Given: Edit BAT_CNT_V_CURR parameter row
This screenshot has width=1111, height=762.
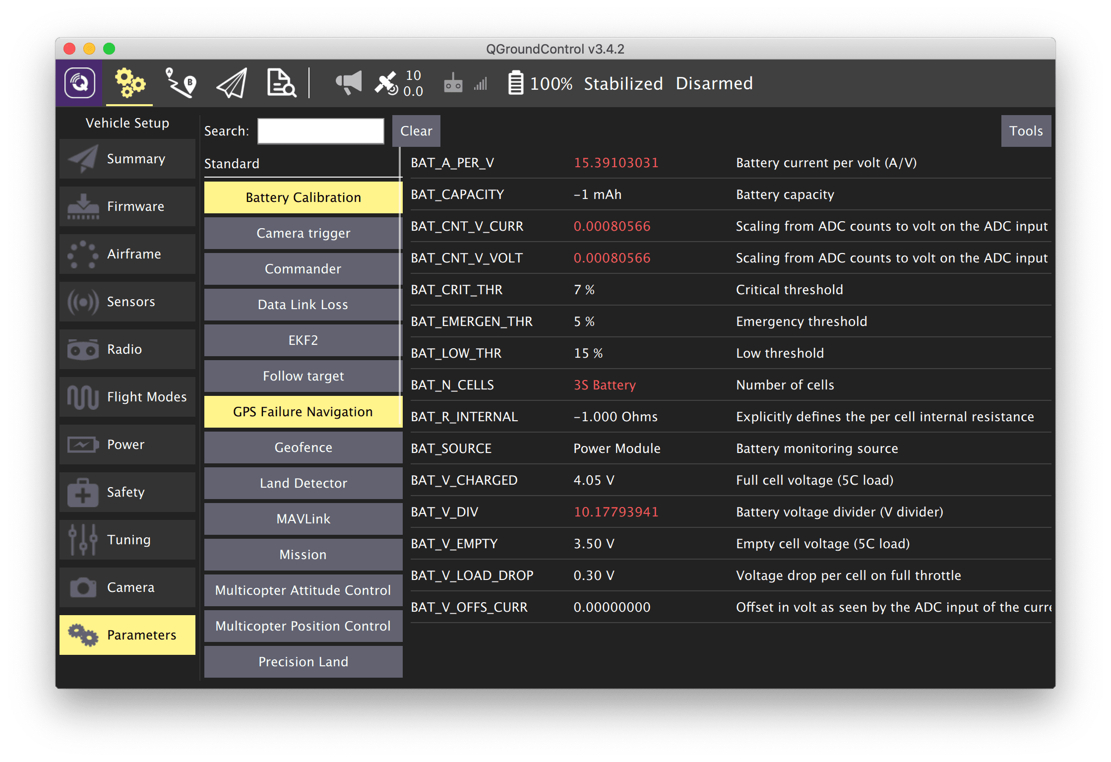Looking at the screenshot, I should (731, 226).
